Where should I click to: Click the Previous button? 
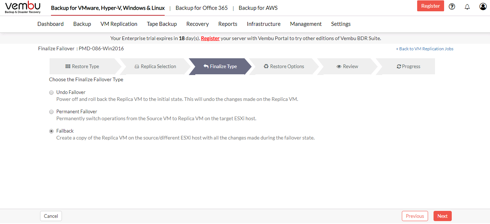(x=415, y=216)
